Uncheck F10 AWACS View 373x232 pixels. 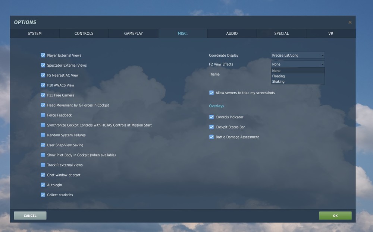43,85
